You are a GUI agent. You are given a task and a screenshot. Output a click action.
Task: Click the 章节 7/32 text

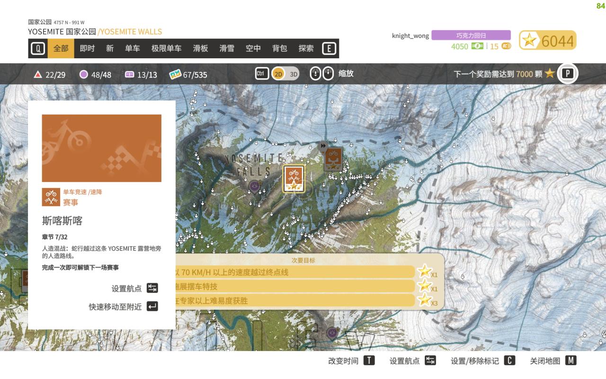pos(55,237)
